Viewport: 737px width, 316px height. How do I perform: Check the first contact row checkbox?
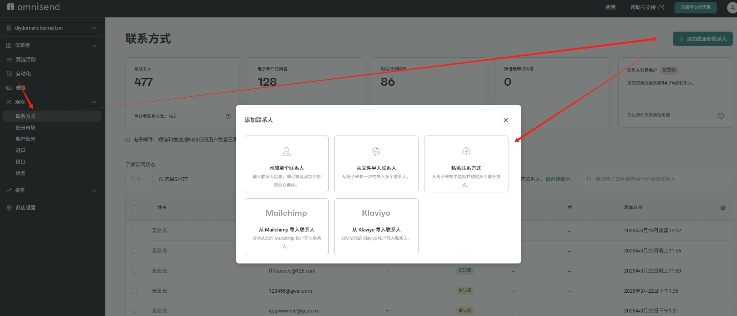click(134, 231)
